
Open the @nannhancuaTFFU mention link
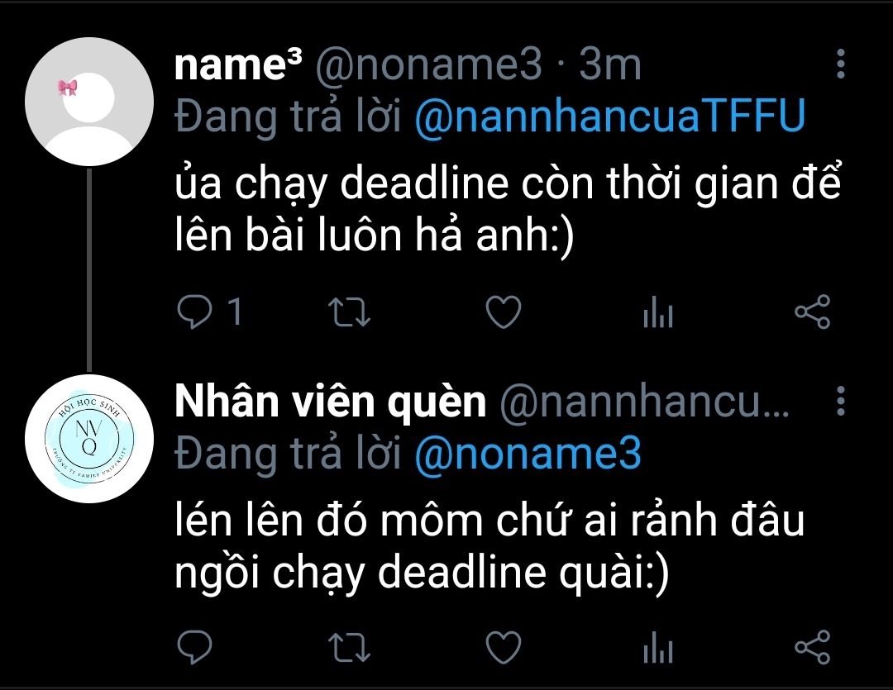coord(610,117)
